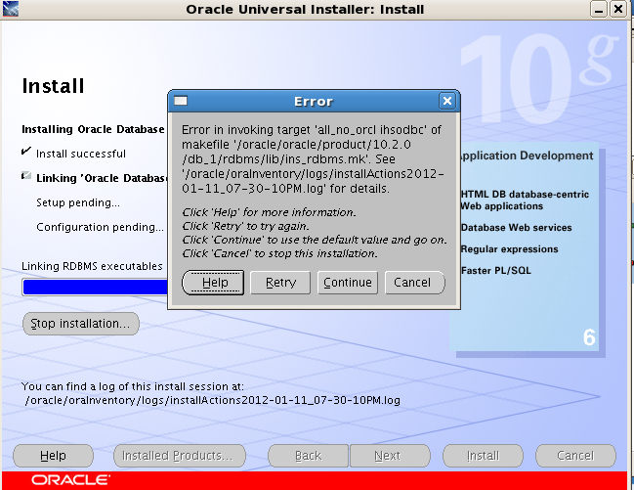Open Help at installer bottom bar
The height and width of the screenshot is (490, 634).
pyautogui.click(x=53, y=456)
